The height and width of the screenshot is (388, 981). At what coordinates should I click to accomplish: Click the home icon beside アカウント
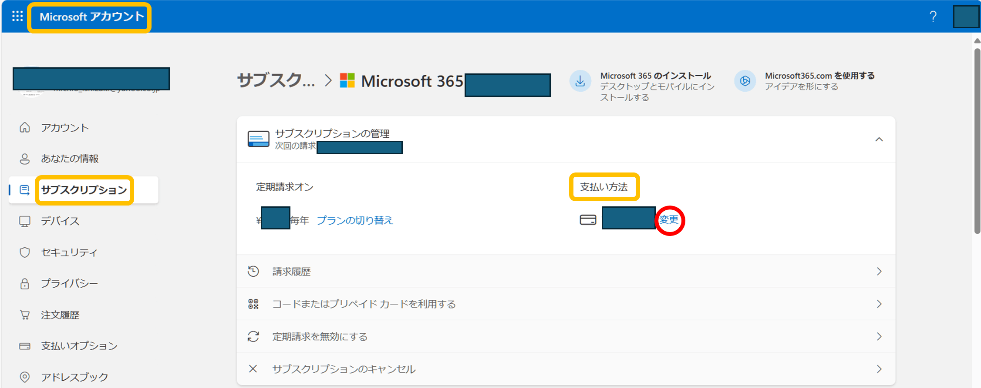(x=25, y=127)
